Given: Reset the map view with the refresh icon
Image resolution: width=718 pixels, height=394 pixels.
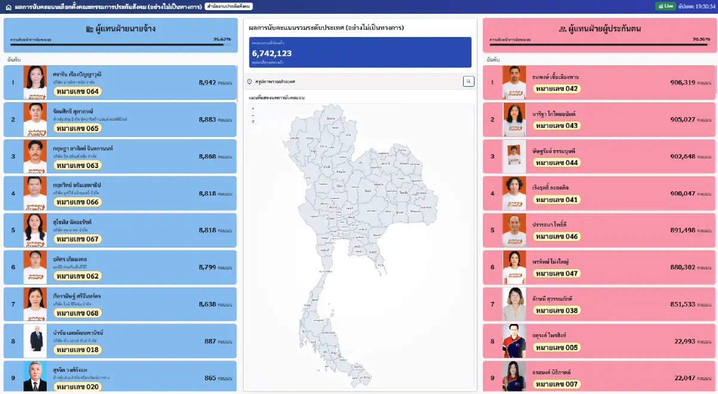Looking at the screenshot, I should (253, 121).
